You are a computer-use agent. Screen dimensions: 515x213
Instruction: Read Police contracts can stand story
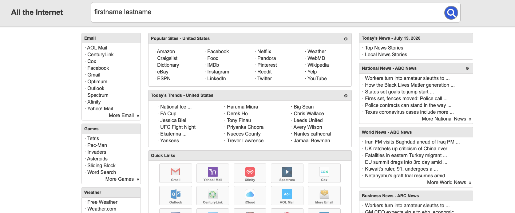408,105
